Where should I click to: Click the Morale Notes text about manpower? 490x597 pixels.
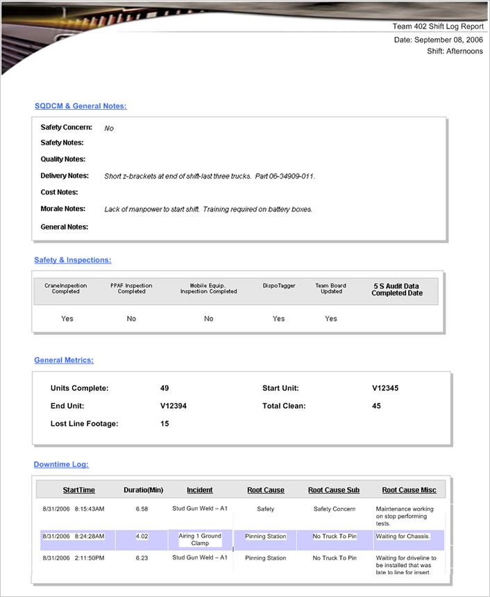[x=208, y=209]
